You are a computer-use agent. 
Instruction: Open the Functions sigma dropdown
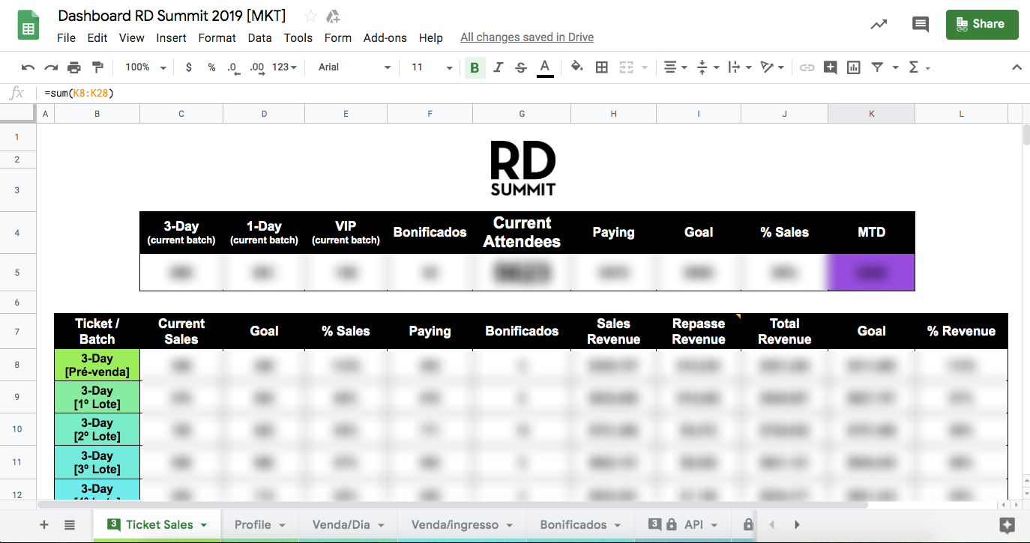pyautogui.click(x=919, y=67)
